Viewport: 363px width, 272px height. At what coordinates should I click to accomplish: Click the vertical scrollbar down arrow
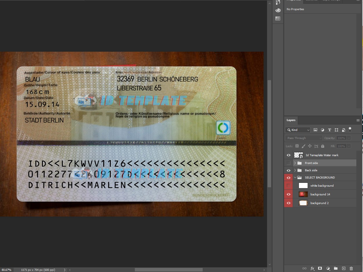pos(269,264)
